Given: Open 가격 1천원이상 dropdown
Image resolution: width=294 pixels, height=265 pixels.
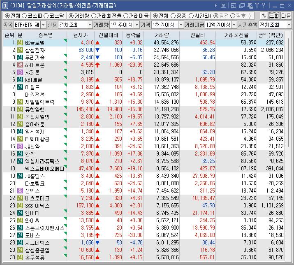Looking at the screenshot, I should point(181,25).
